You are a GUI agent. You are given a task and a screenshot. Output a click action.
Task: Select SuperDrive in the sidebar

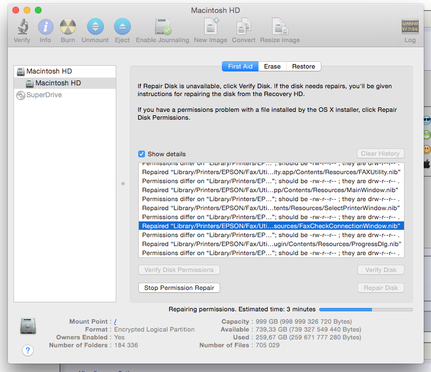(65, 95)
